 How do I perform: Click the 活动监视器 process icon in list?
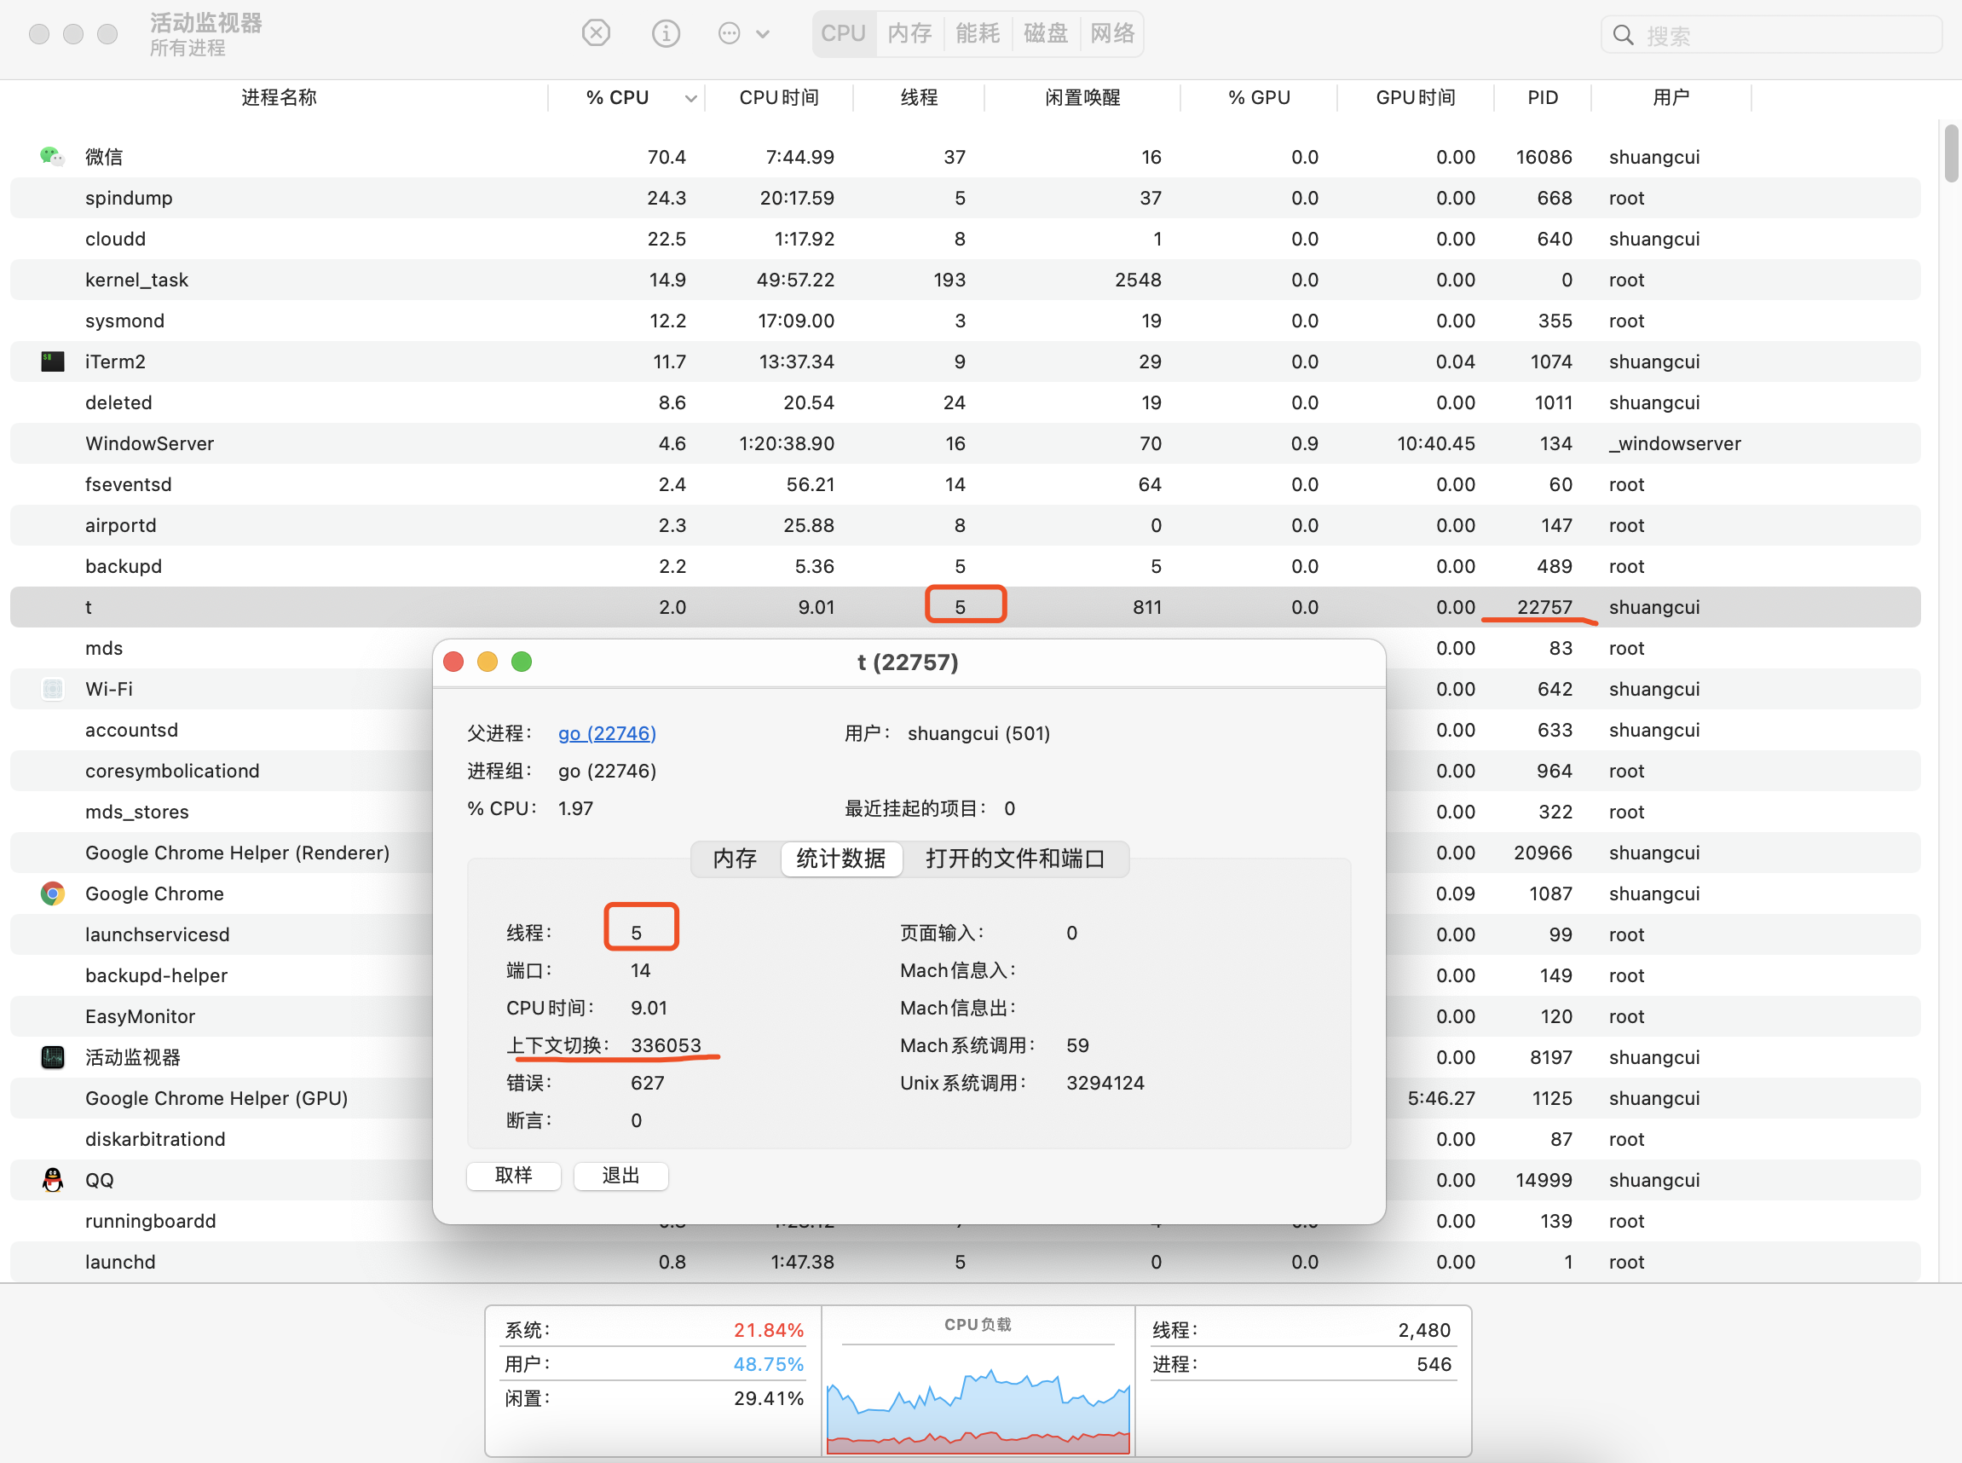pyautogui.click(x=52, y=1057)
